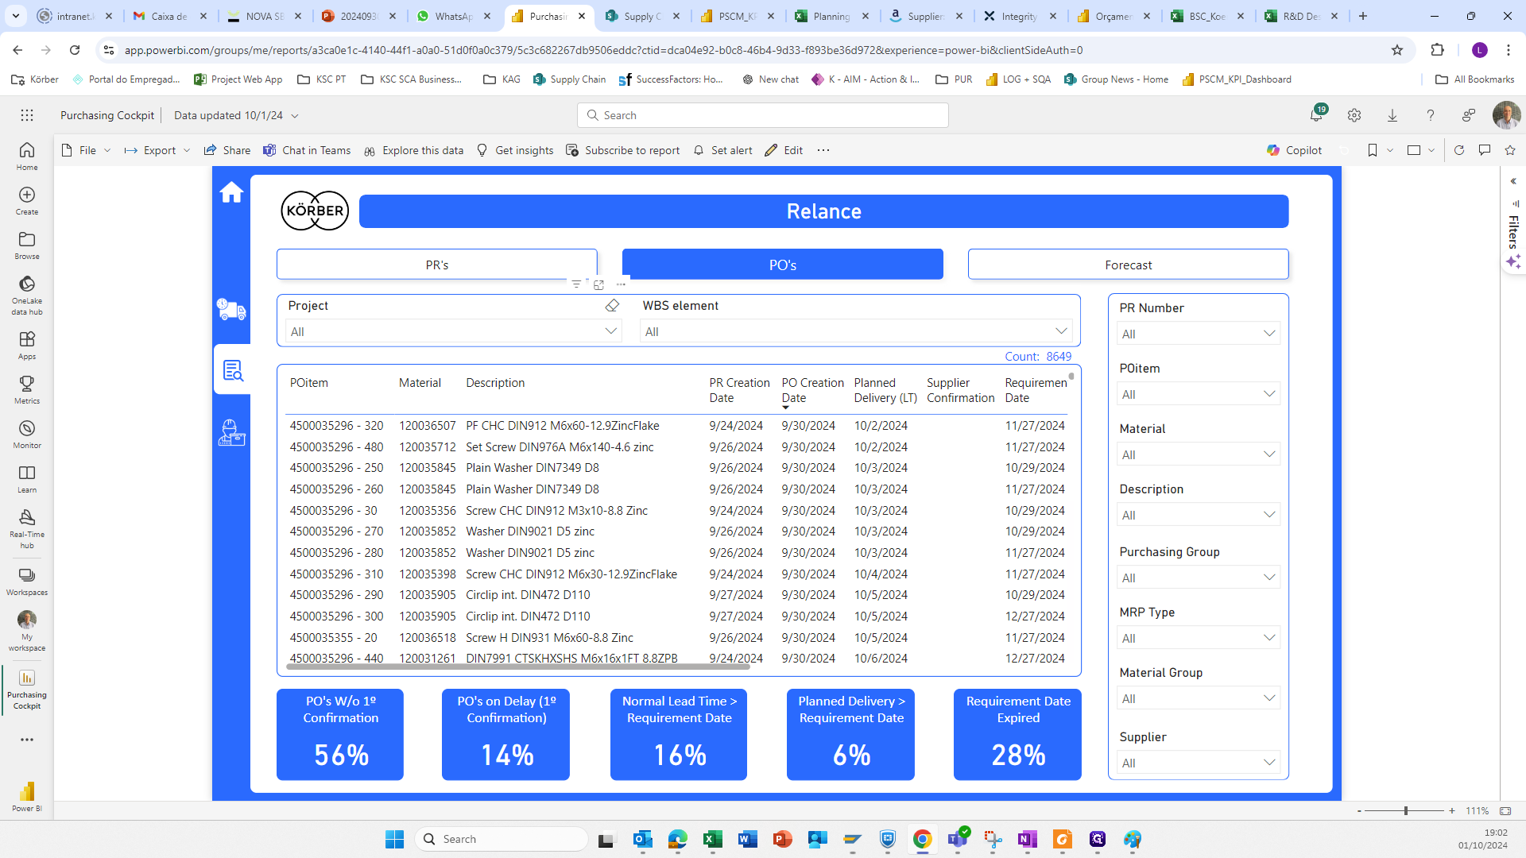This screenshot has width=1526, height=858.
Task: Open Browse in the left sidebar
Action: coord(27,245)
